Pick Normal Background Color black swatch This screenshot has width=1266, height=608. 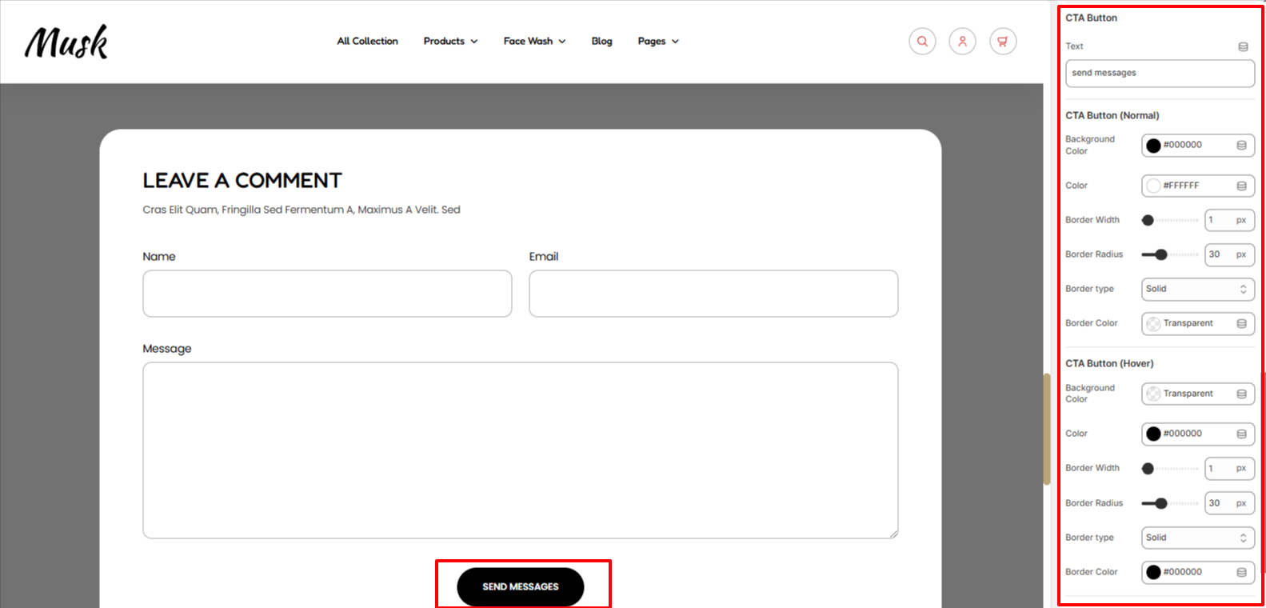point(1153,146)
